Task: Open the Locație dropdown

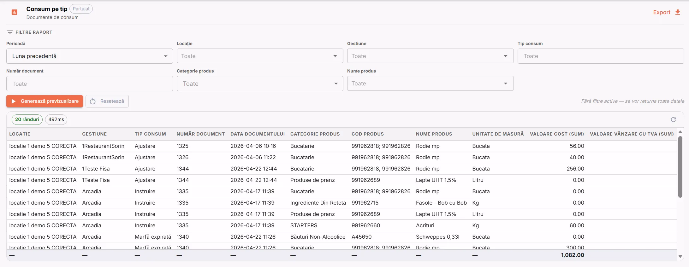Action: [260, 56]
